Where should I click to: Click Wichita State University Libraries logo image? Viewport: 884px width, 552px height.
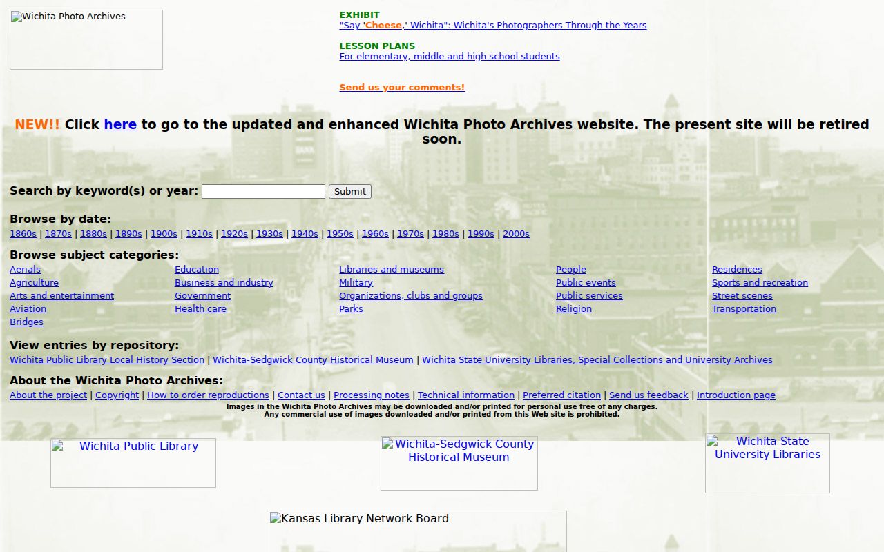pos(767,463)
